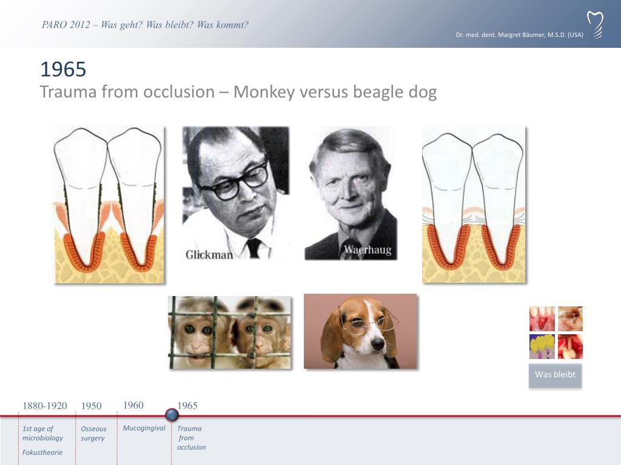Select the inflamed teeth diagram beside Glickman
Viewport: 621px width, 465px height.
(109, 205)
